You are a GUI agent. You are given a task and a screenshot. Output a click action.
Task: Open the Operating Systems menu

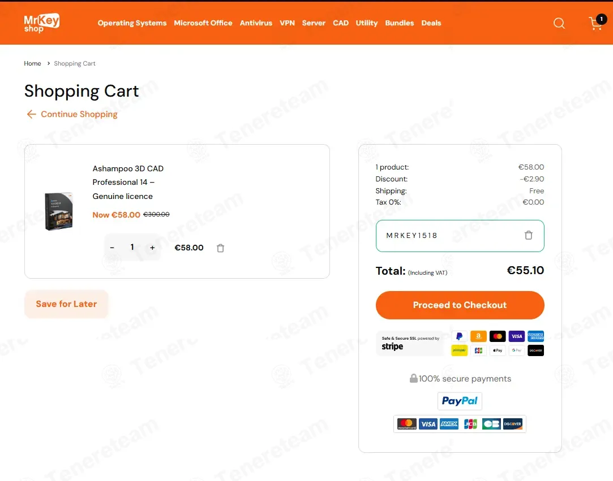point(132,23)
